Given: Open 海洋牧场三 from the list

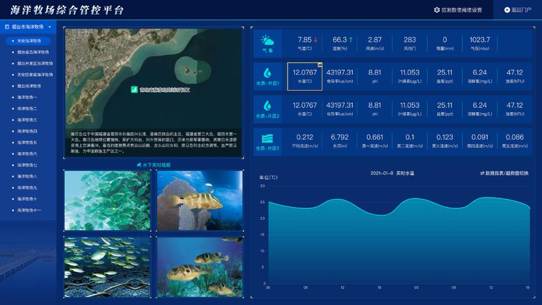Looking at the screenshot, I should (x=27, y=120).
